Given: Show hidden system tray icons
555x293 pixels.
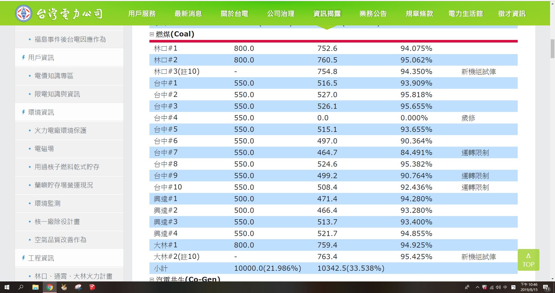Looking at the screenshot, I should point(477,287).
